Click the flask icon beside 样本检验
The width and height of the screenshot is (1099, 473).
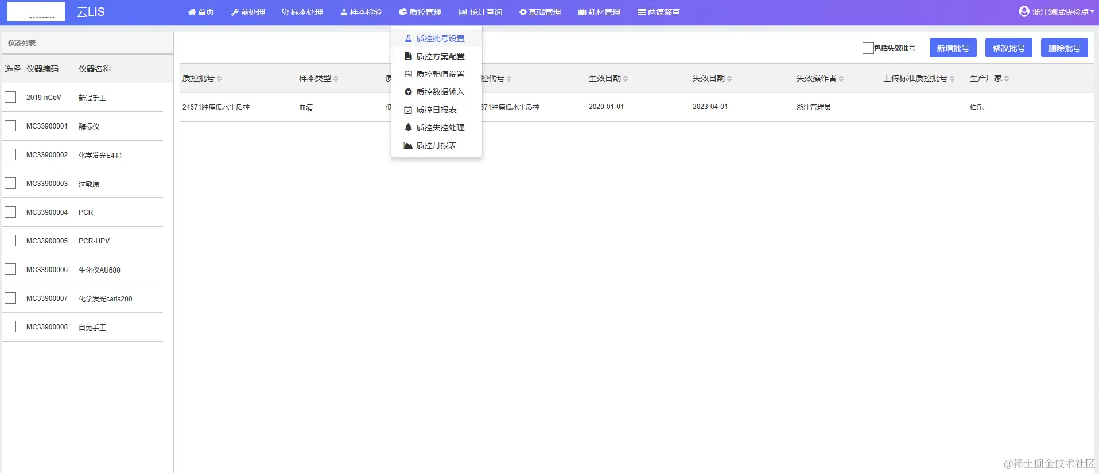(344, 12)
